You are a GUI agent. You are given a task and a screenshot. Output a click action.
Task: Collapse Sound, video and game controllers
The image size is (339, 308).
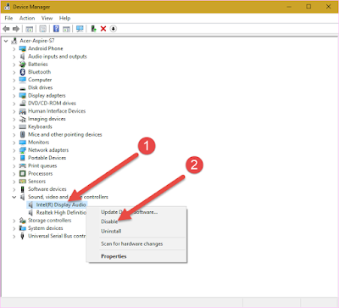tap(14, 197)
